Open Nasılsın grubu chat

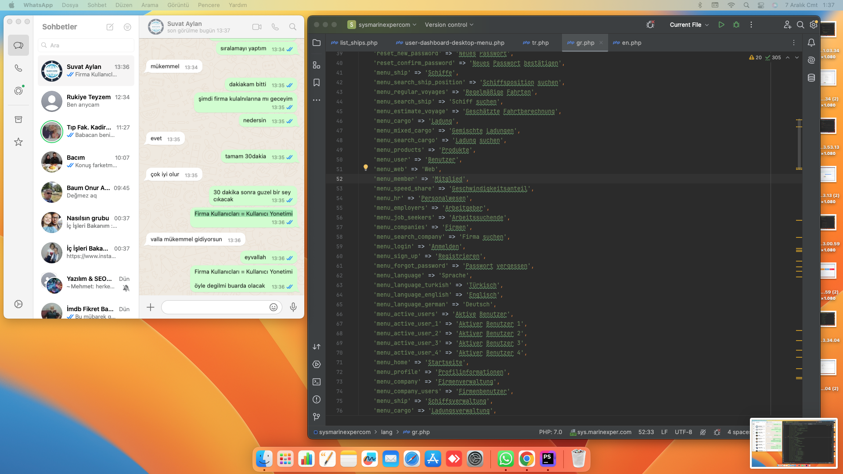click(x=86, y=222)
